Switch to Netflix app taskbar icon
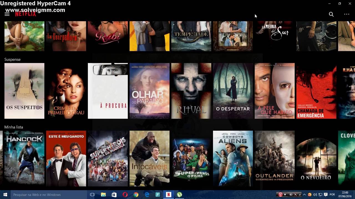 [168, 195]
